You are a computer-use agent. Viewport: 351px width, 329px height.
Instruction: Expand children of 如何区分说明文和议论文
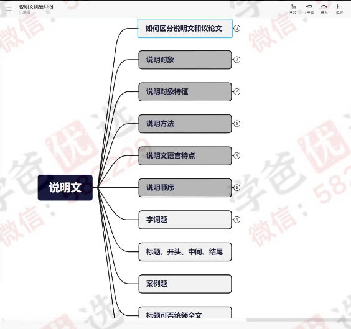[x=237, y=29]
